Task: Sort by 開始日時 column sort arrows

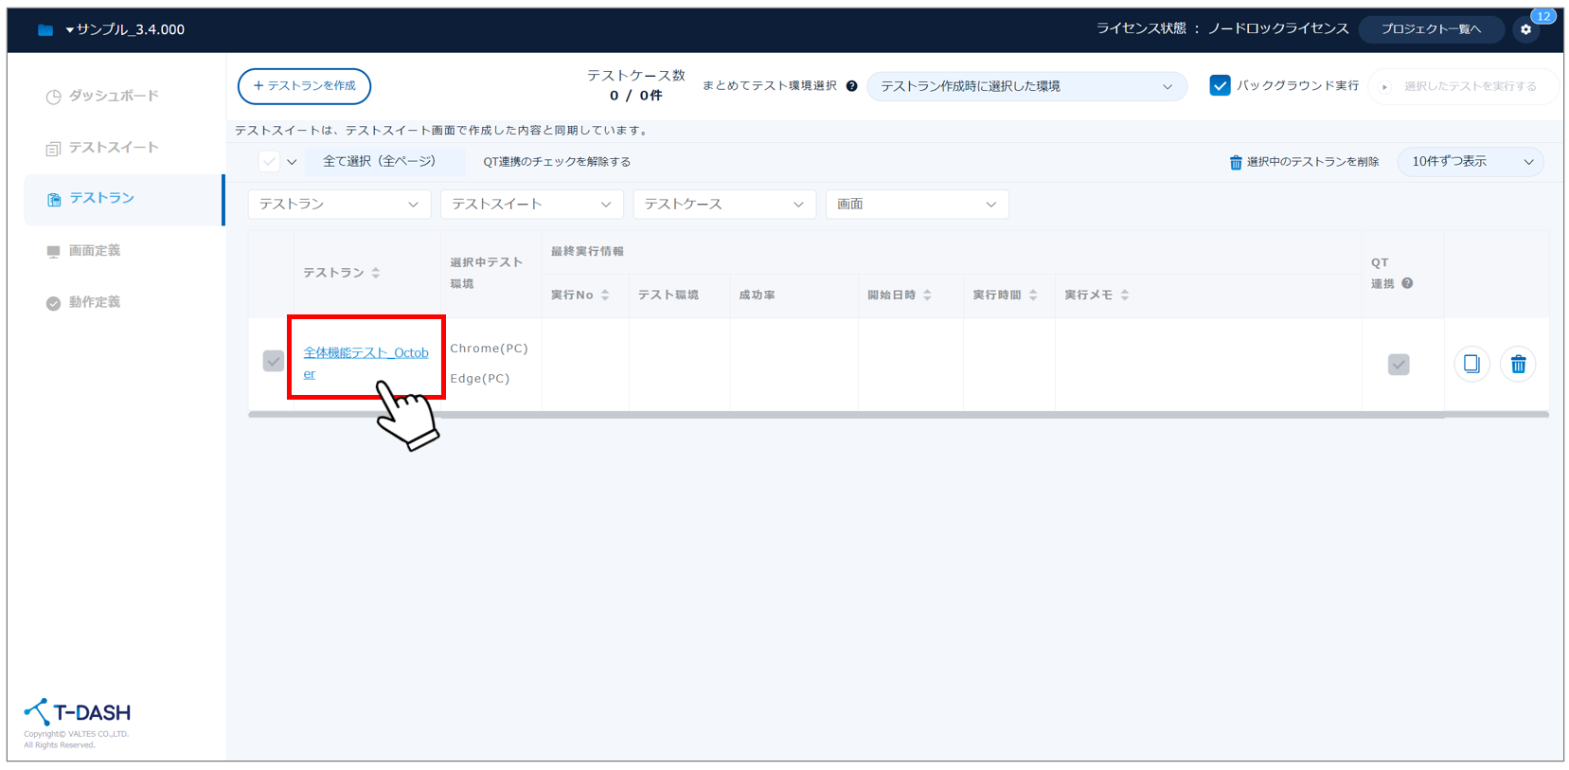Action: [x=927, y=295]
